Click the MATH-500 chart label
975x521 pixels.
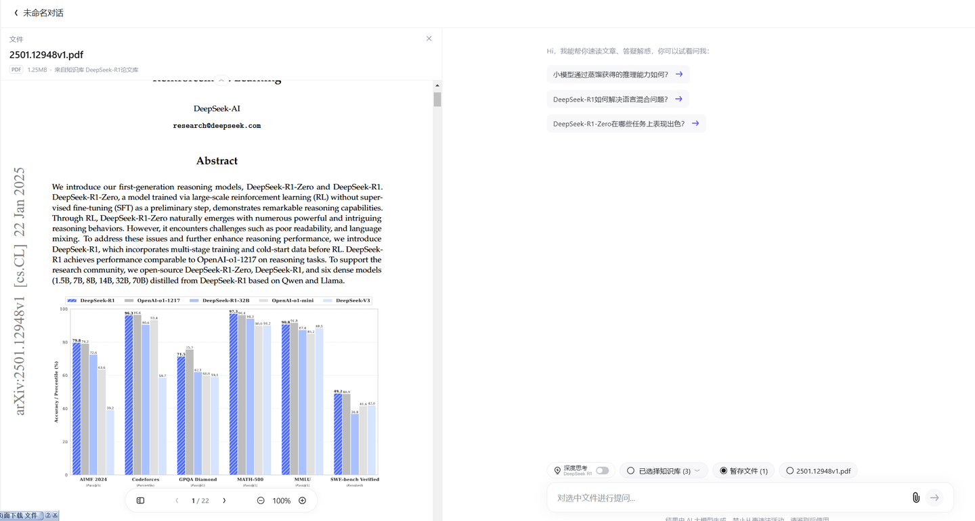coord(250,480)
